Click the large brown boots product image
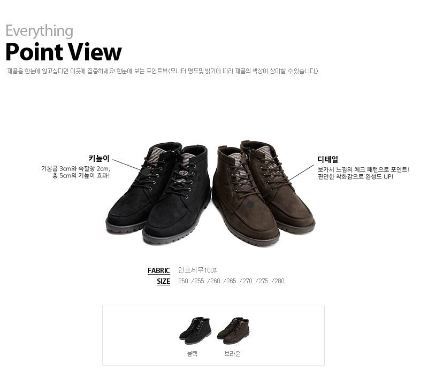428x388 pixels. pos(263,193)
